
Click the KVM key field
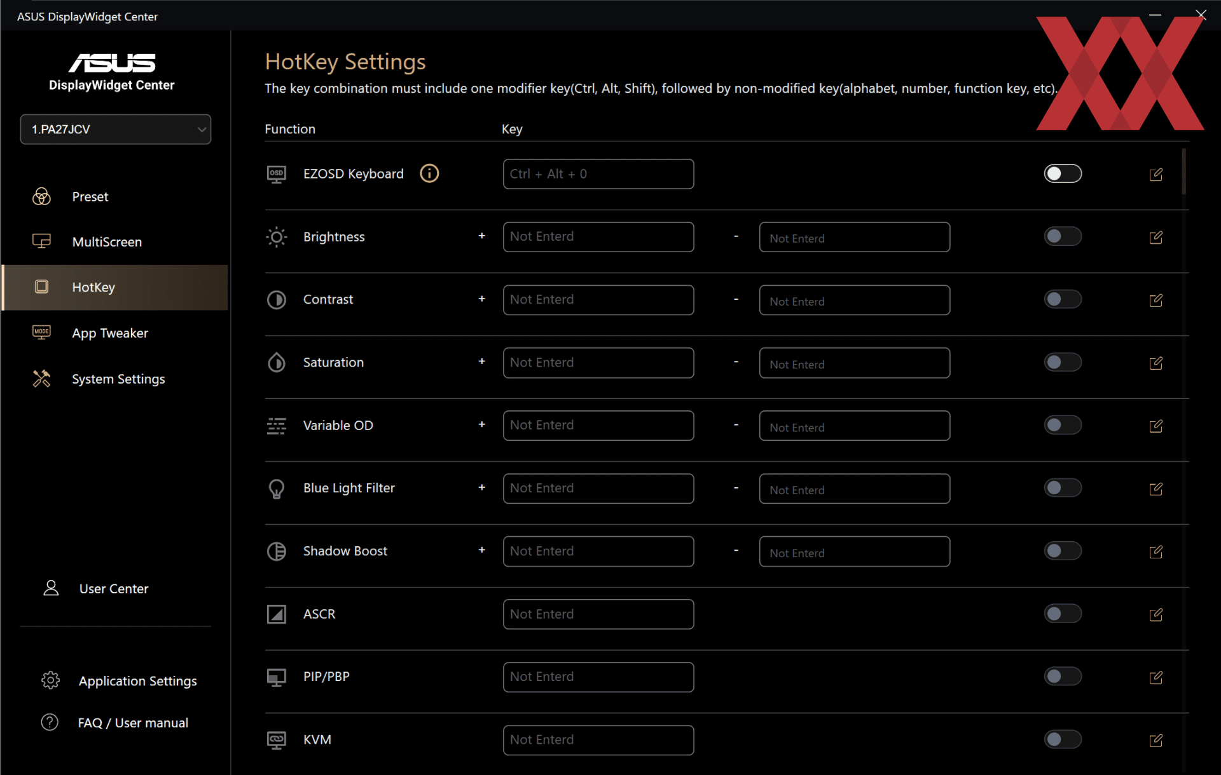(x=598, y=740)
